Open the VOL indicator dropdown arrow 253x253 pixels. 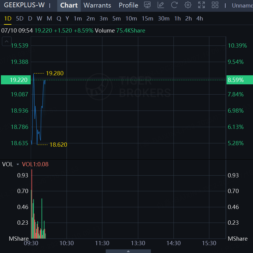click(x=18, y=164)
